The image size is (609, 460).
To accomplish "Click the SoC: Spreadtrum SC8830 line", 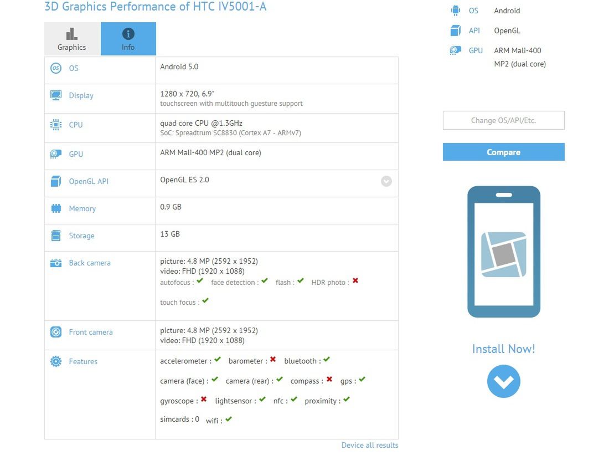I will click(x=230, y=133).
